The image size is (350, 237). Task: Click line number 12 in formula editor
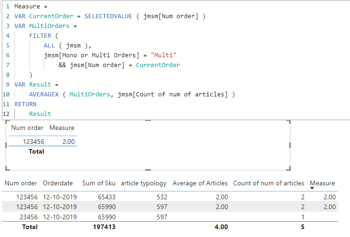tap(6, 114)
